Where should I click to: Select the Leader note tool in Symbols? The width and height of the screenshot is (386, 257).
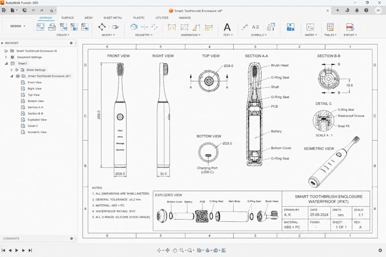245,27
